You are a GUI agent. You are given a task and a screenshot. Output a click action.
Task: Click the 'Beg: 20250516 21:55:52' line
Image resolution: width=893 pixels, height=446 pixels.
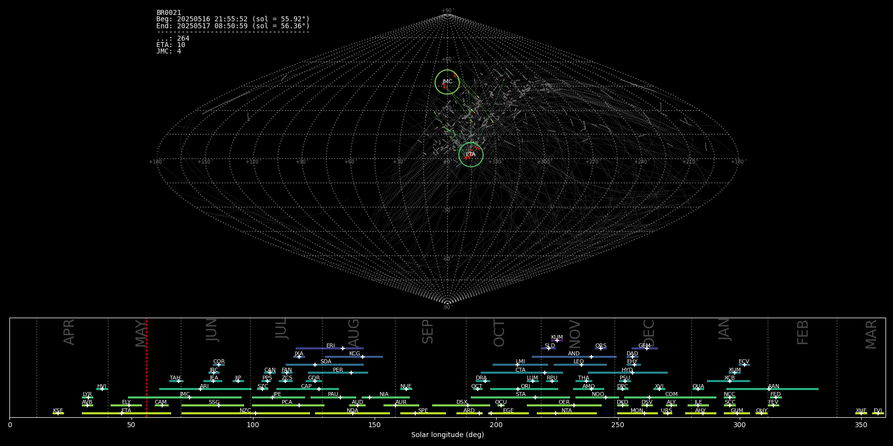click(233, 19)
